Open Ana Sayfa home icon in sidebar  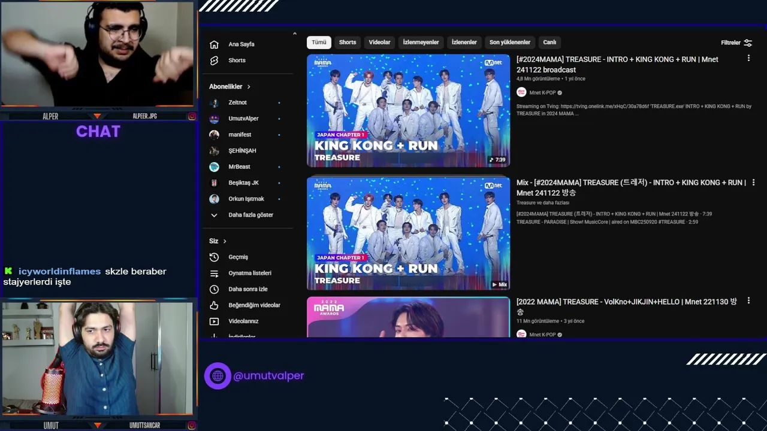pyautogui.click(x=214, y=44)
